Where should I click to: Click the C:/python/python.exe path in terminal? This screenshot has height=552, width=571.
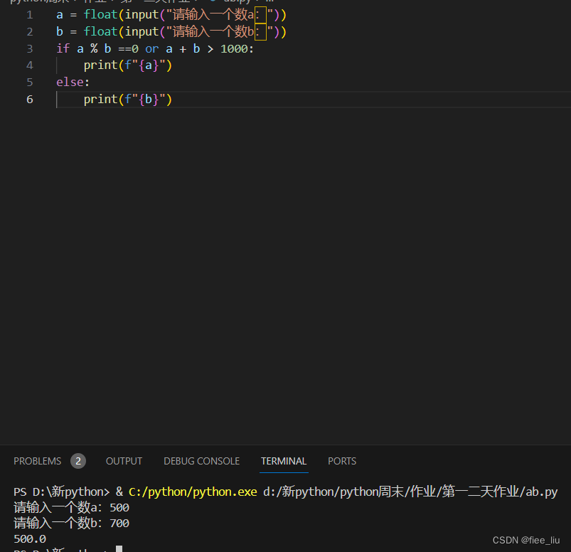click(193, 492)
